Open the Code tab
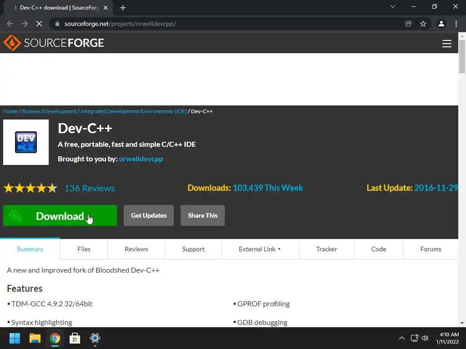Screen dimensions: 466x349 pos(379,249)
